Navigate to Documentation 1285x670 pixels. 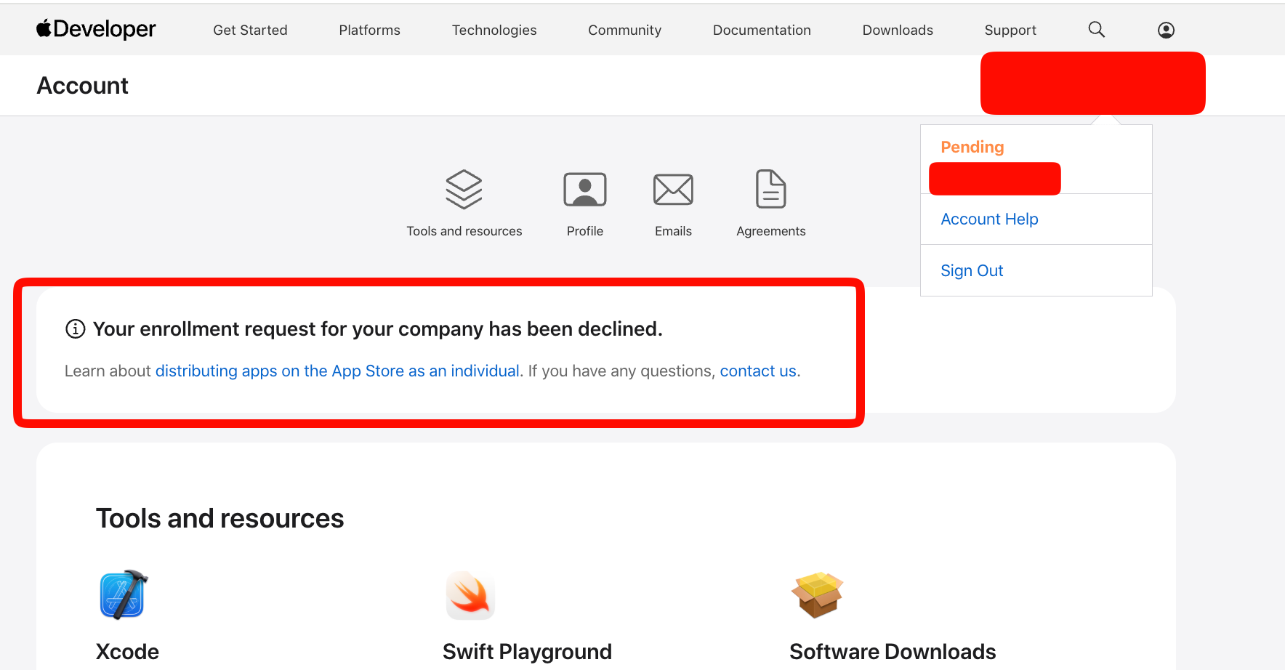(x=762, y=30)
